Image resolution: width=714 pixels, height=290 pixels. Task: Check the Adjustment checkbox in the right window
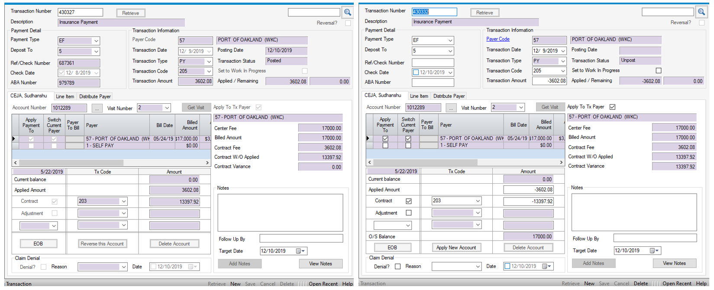[408, 213]
